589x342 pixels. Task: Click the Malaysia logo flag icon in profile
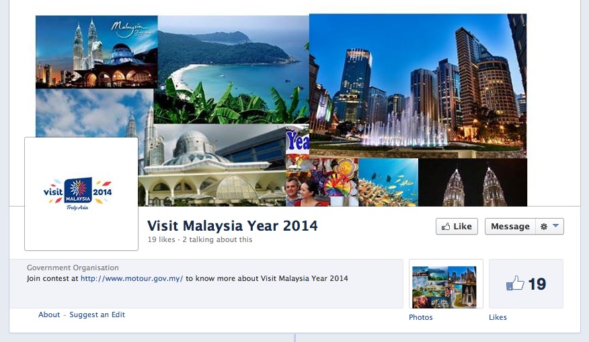click(78, 190)
